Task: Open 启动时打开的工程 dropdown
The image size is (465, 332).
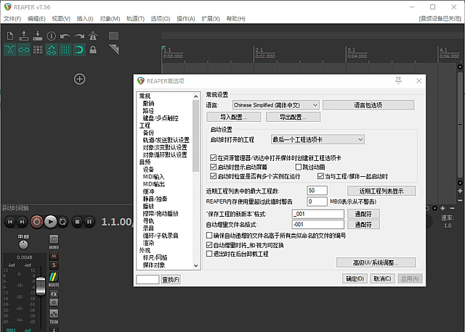Action: 318,139
